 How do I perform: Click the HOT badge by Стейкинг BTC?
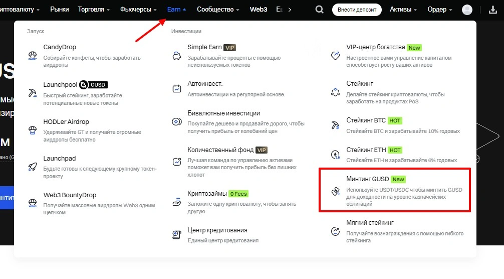click(395, 120)
